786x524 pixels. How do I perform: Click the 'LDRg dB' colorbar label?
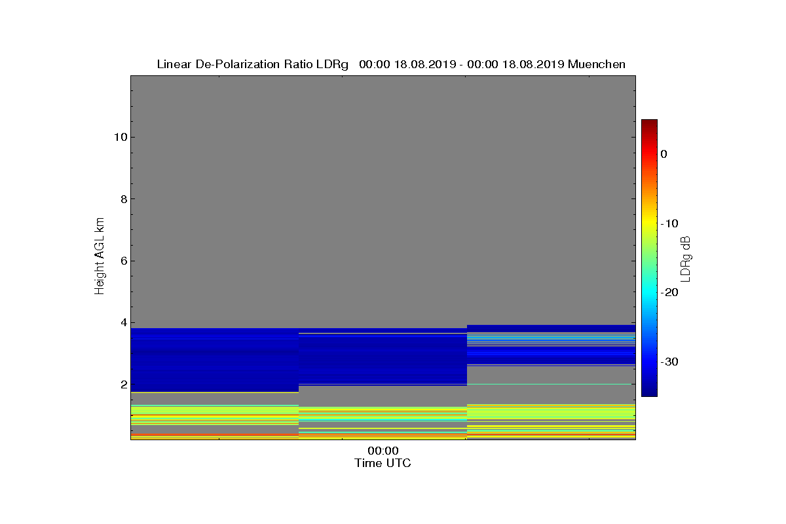[686, 258]
